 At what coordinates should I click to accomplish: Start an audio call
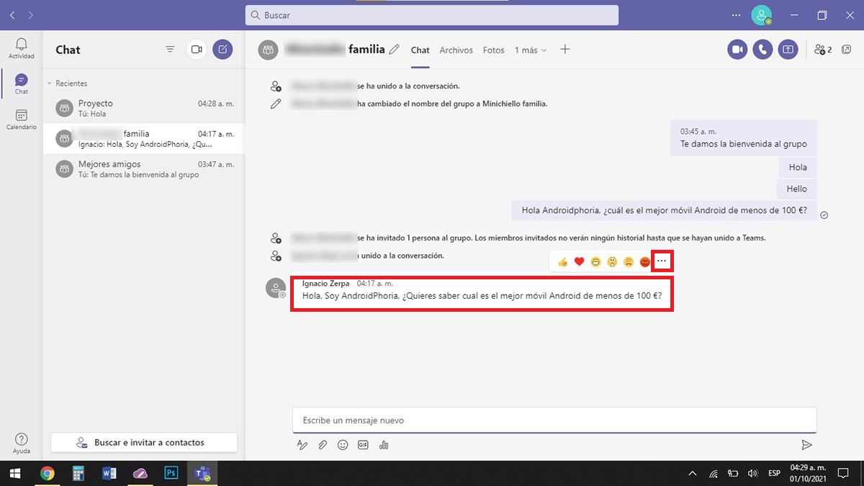(x=762, y=49)
